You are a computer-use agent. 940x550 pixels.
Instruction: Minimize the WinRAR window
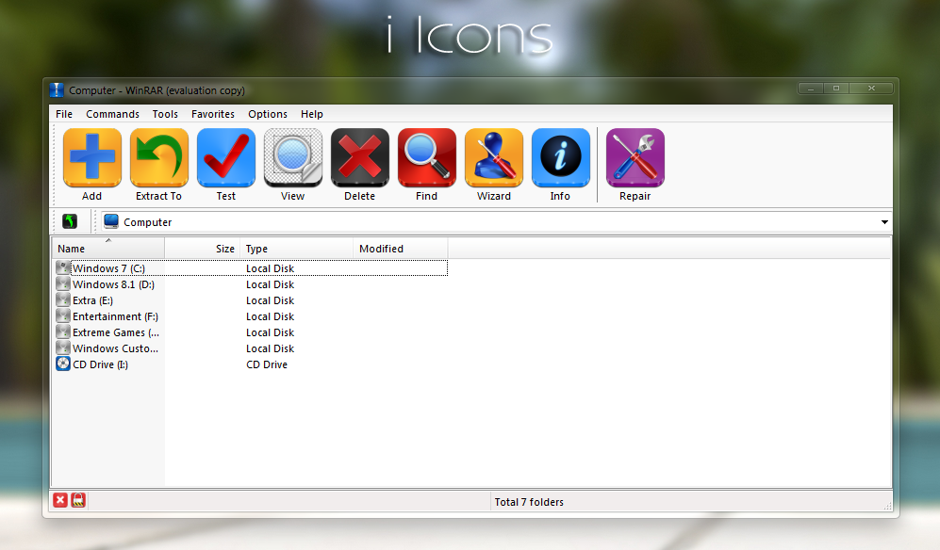[x=811, y=89]
